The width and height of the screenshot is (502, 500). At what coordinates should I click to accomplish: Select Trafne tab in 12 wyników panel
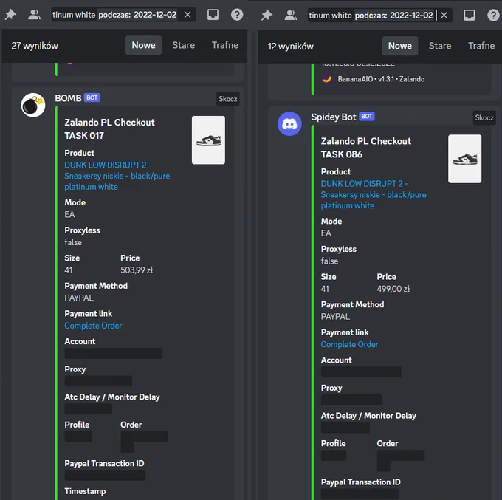[x=481, y=46]
